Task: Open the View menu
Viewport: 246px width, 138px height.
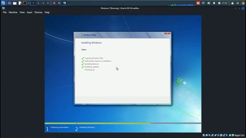Action: coord(22,12)
